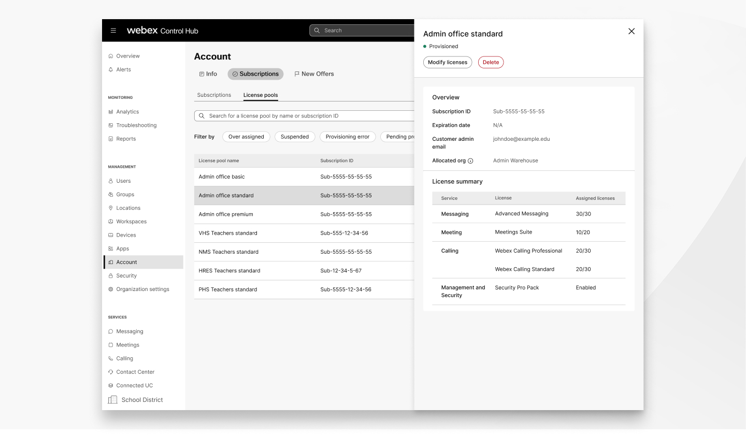Viewport: 746px width, 436px height.
Task: Click the Analytics chart icon
Action: click(110, 112)
